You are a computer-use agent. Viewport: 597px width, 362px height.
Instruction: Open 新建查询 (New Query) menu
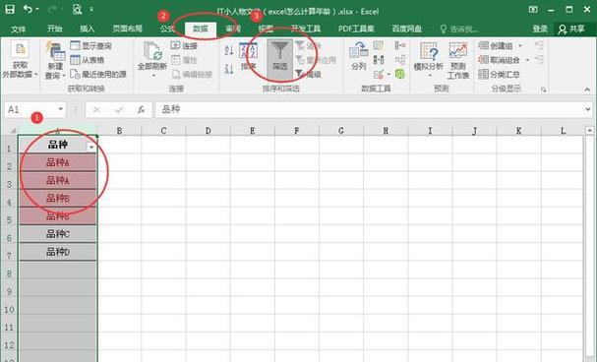(55, 61)
